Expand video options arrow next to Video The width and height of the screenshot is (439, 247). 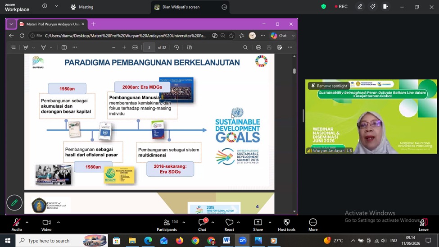point(59,222)
